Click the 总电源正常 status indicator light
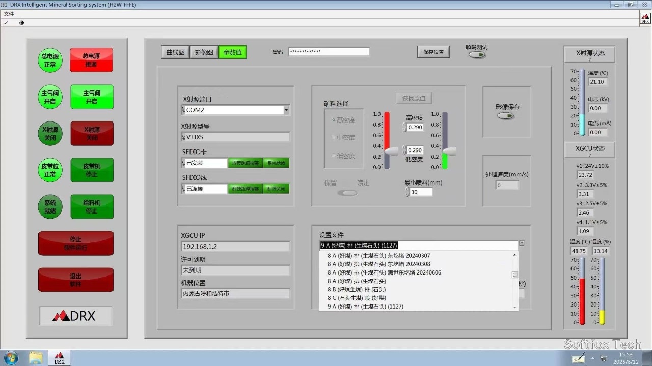This screenshot has height=366, width=652. tap(49, 59)
